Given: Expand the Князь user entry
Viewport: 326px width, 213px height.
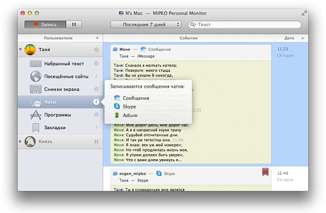Looking at the screenshot, I should click(21, 141).
